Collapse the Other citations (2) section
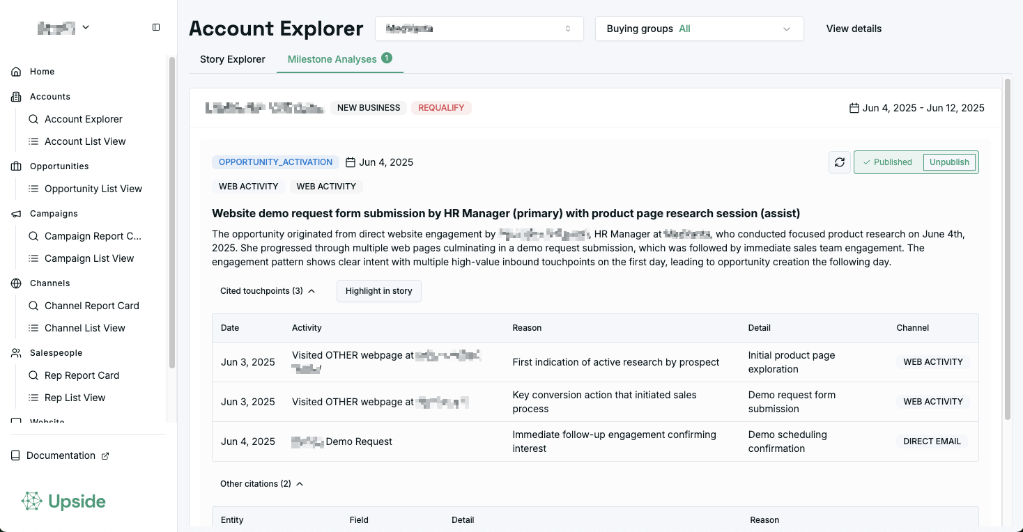 tap(262, 484)
